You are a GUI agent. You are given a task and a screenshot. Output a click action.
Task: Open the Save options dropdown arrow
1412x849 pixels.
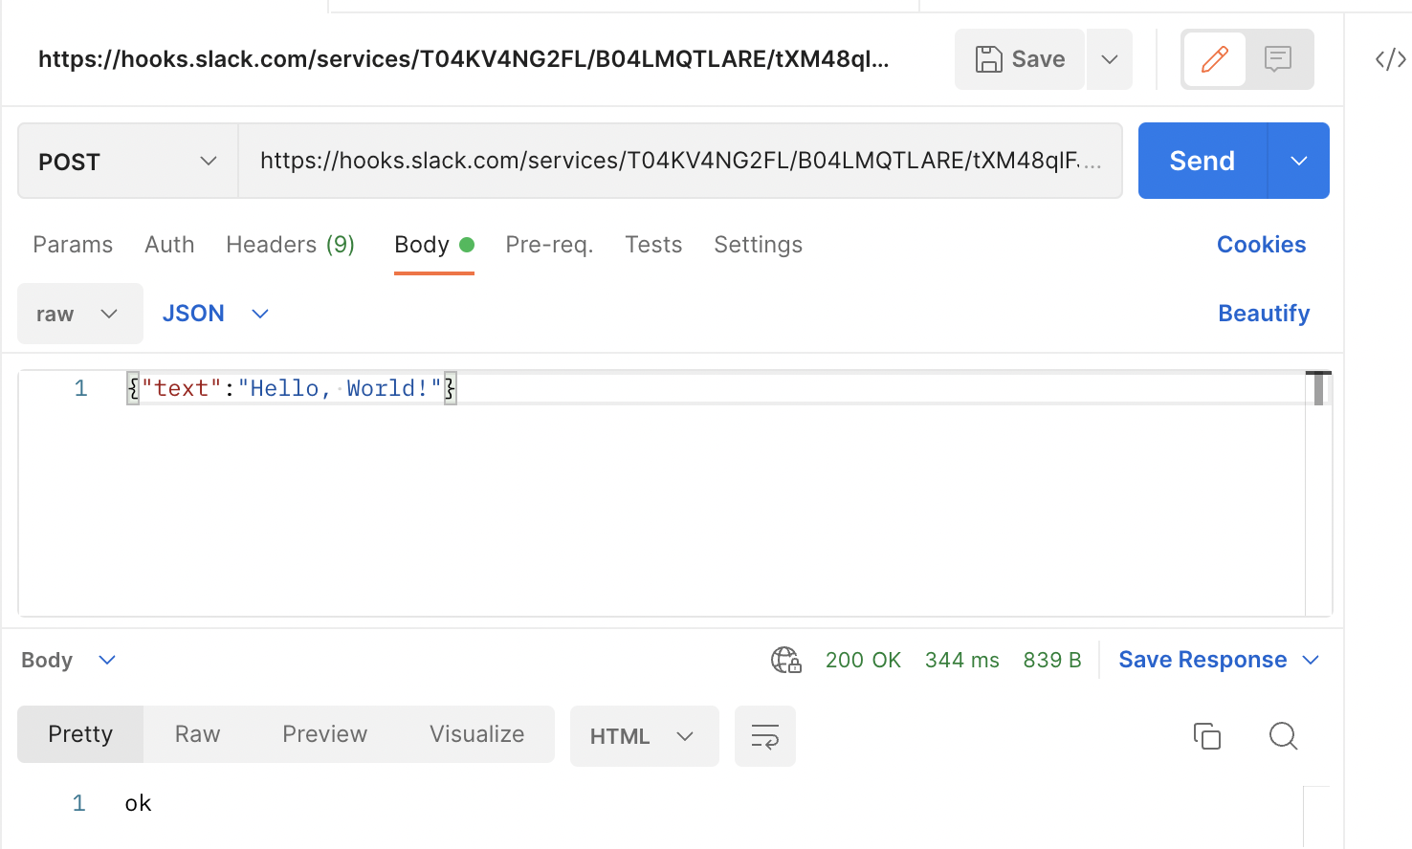click(1110, 59)
